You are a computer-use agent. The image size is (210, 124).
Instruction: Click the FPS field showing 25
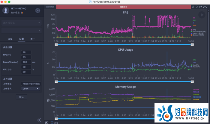(x=26, y=57)
